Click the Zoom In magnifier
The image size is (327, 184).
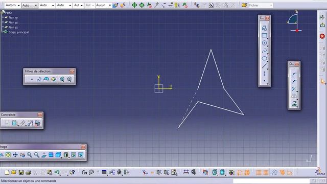[x=30, y=155]
